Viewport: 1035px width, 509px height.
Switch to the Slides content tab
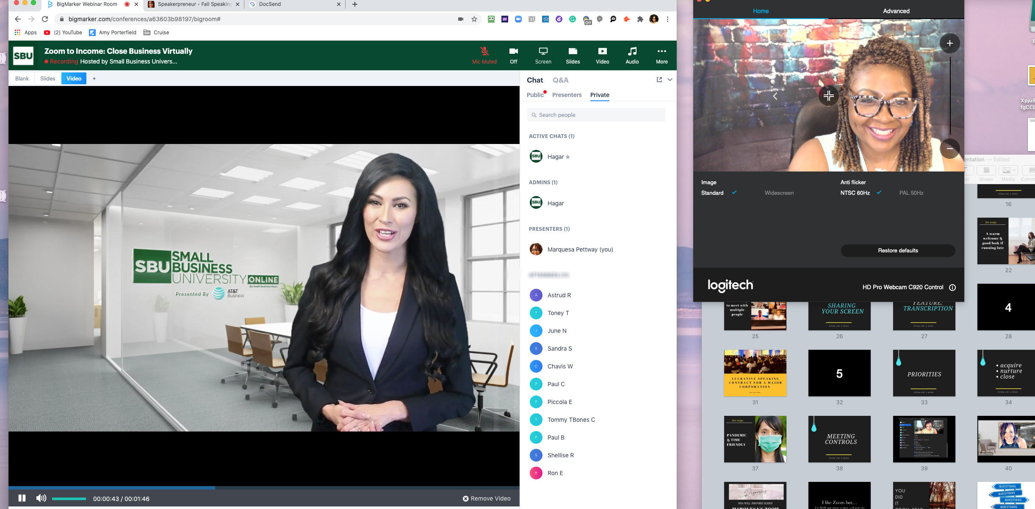47,78
